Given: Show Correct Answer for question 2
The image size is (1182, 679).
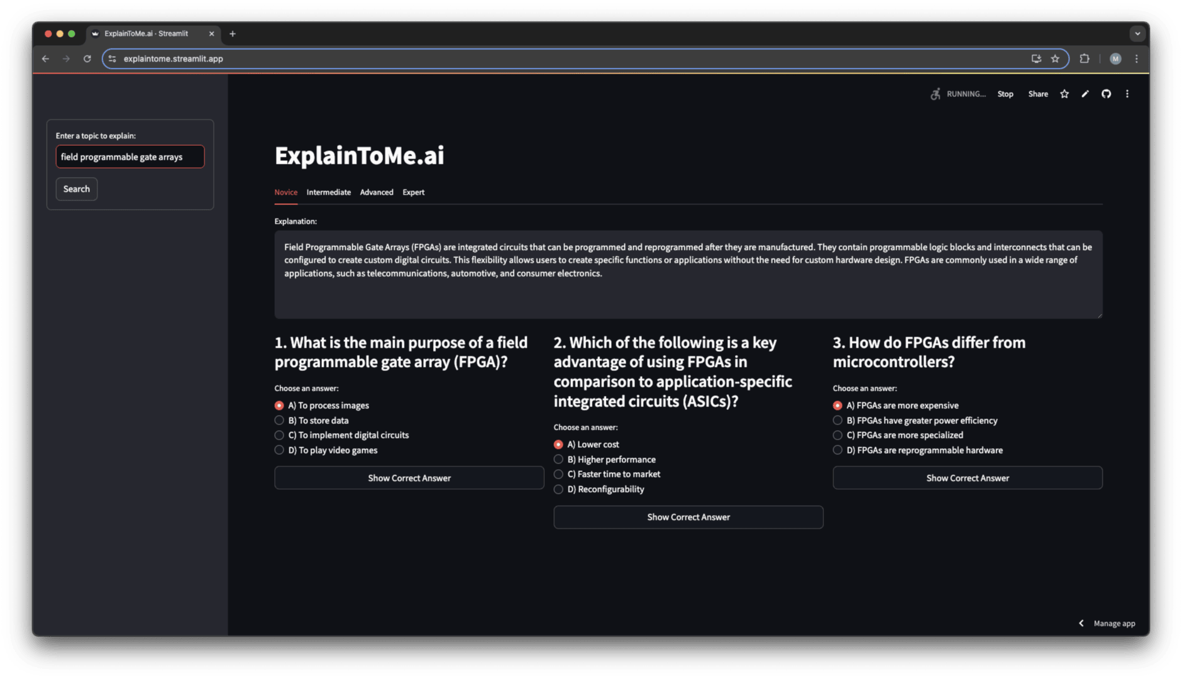Looking at the screenshot, I should tap(688, 517).
